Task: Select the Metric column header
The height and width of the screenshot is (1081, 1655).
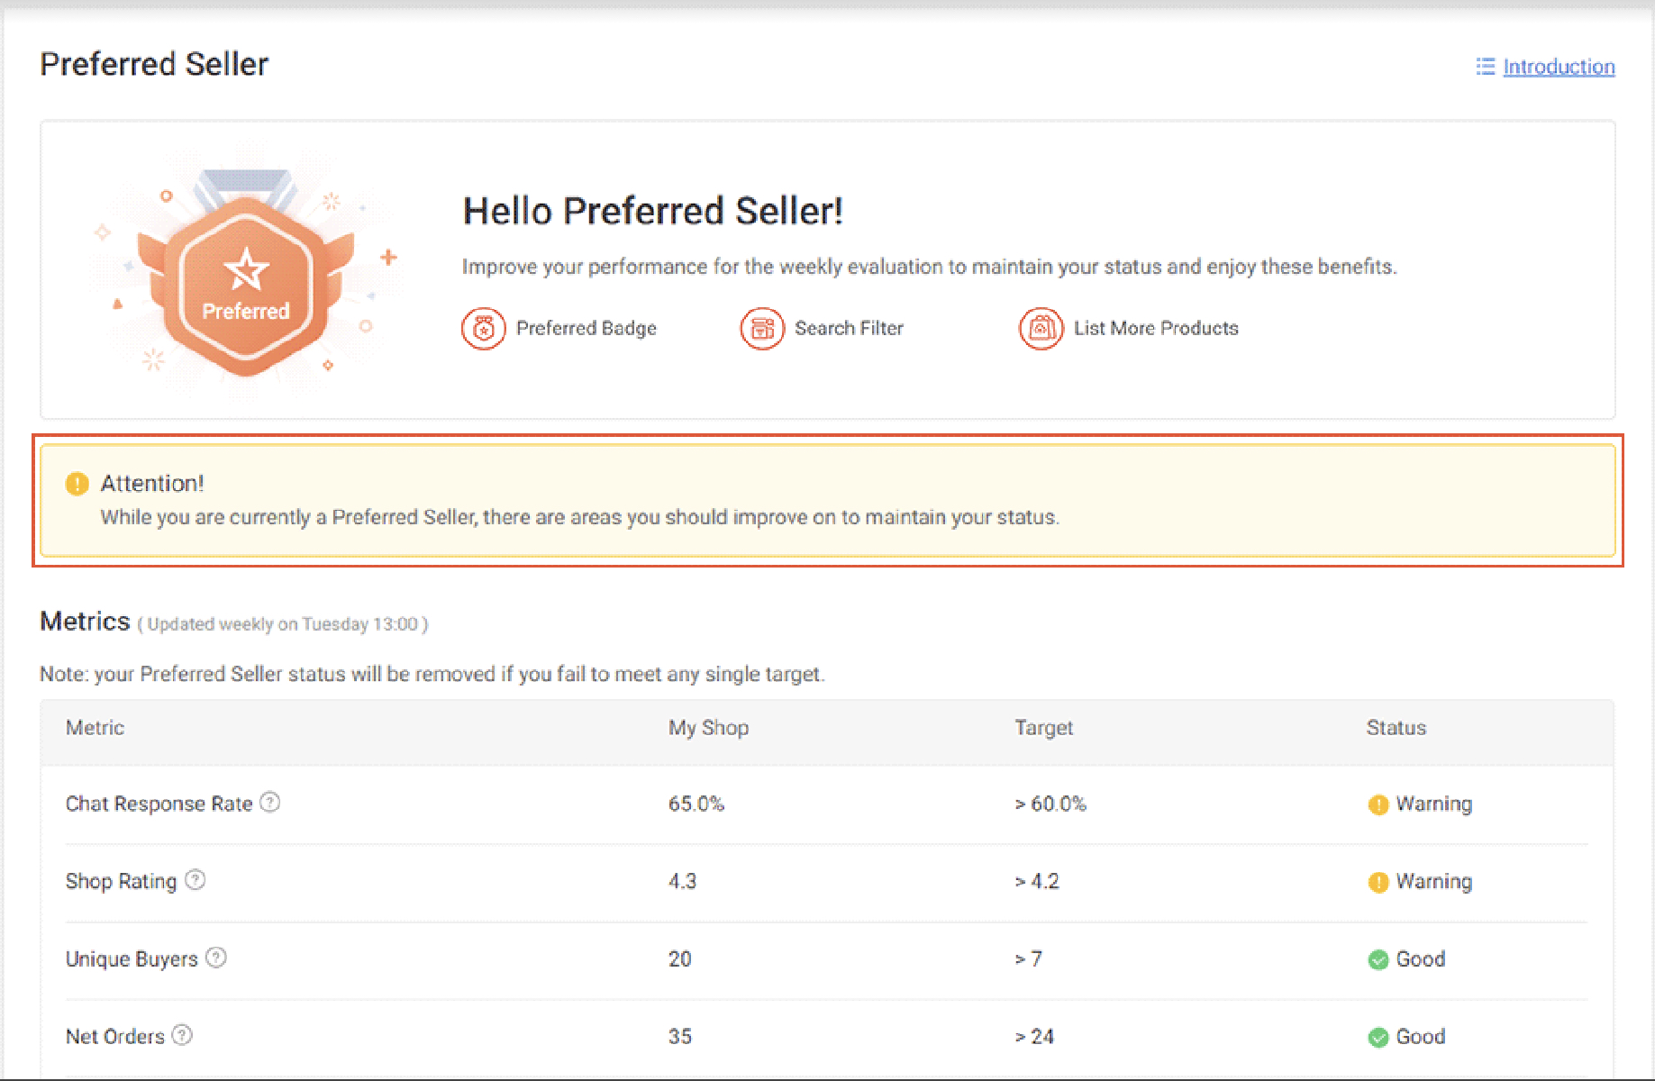Action: [x=94, y=727]
